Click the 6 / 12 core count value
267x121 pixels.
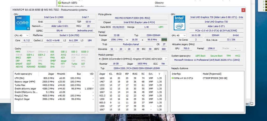click(26, 40)
